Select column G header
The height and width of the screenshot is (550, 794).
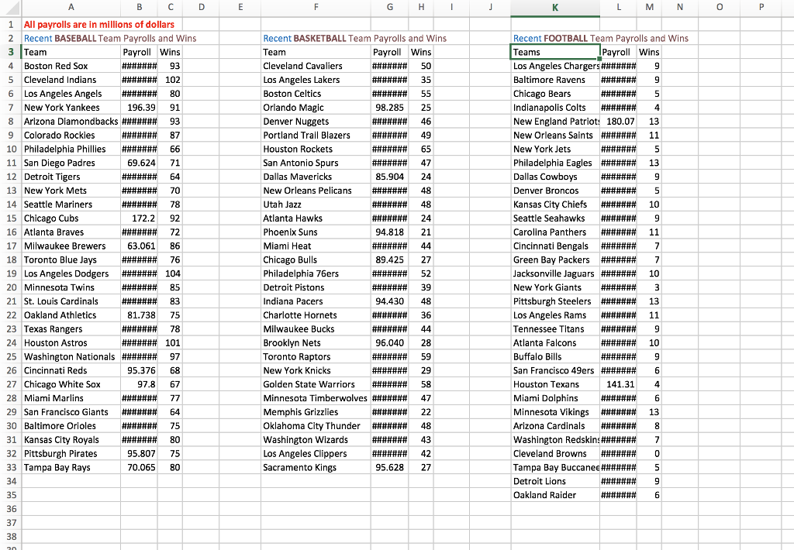click(389, 7)
